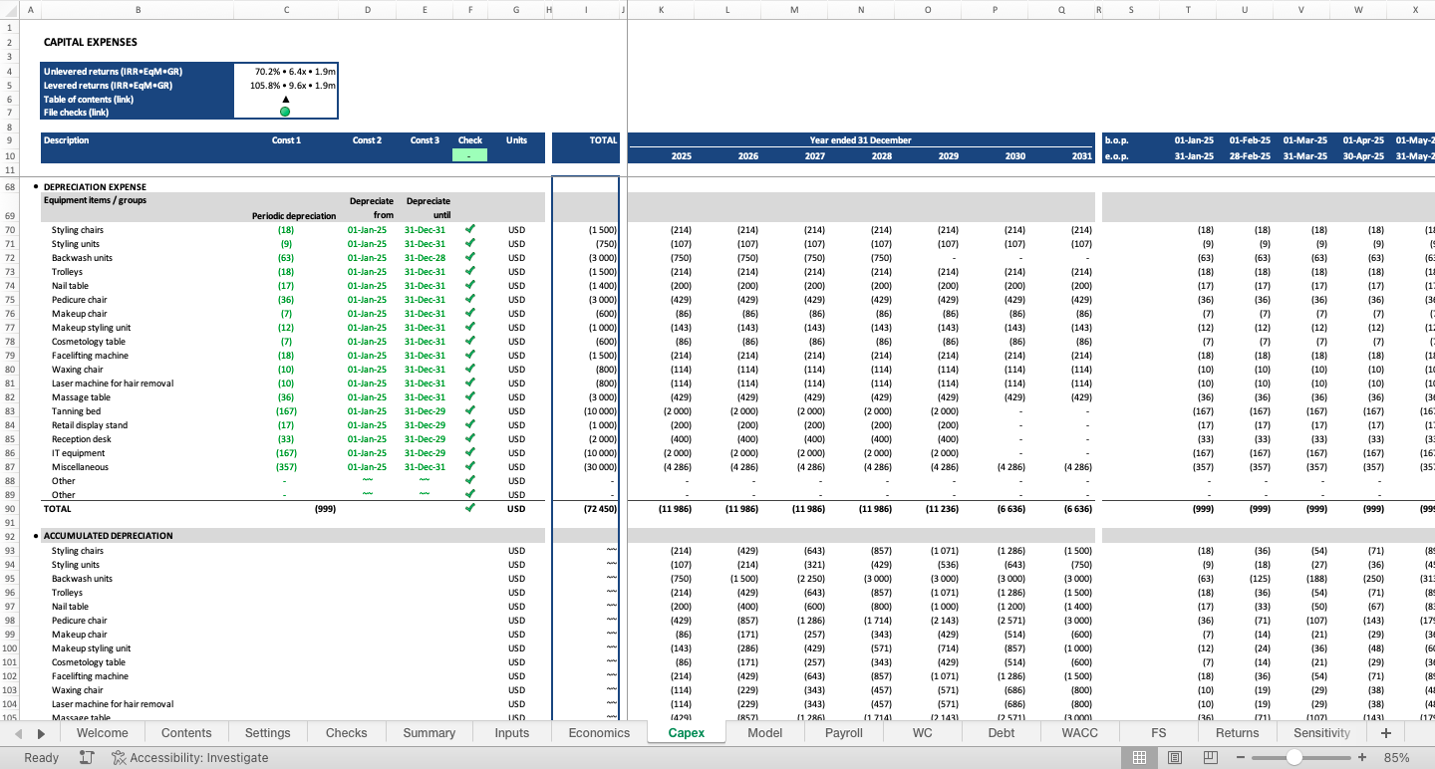The image size is (1435, 769).
Task: Switch to the Inputs sheet tab
Action: (x=512, y=732)
